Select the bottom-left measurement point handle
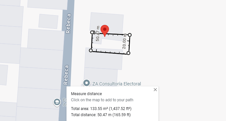The height and width of the screenshot is (121, 226). click(x=91, y=50)
